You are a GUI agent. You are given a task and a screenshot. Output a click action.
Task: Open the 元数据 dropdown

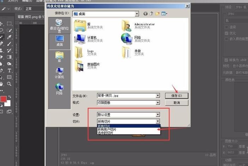tap(241, 73)
